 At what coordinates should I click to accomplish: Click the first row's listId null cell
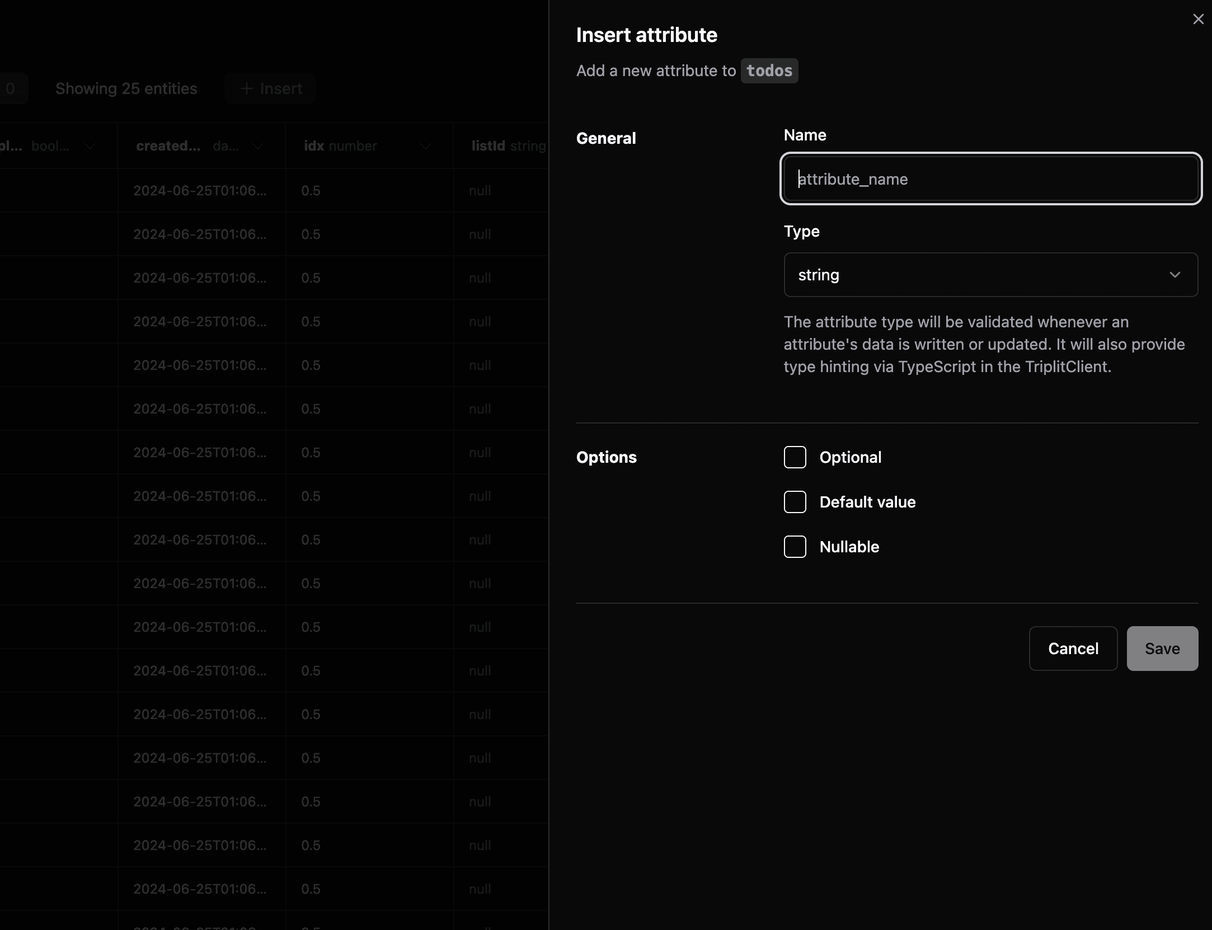(480, 191)
